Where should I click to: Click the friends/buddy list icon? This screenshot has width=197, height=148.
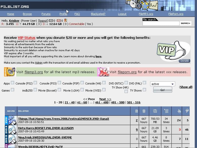click(66, 20)
